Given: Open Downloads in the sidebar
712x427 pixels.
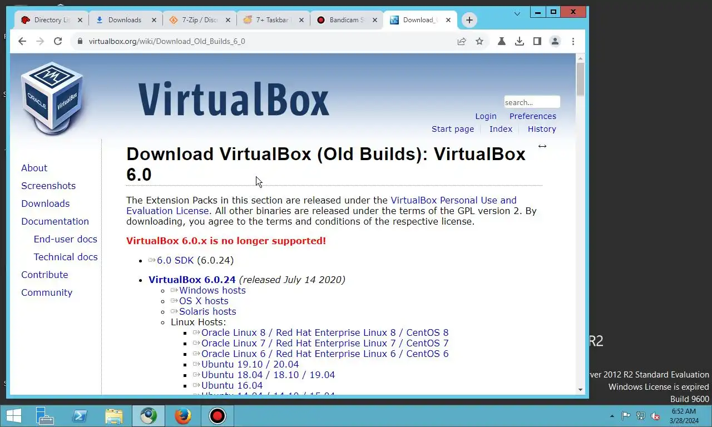Looking at the screenshot, I should coord(46,203).
